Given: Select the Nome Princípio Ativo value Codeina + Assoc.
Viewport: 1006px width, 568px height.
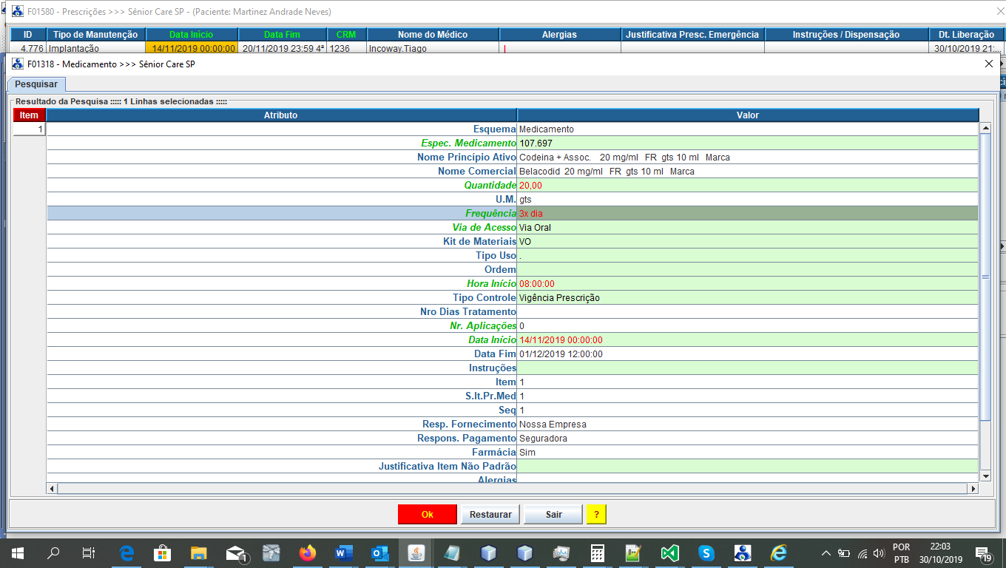Looking at the screenshot, I should 748,158.
